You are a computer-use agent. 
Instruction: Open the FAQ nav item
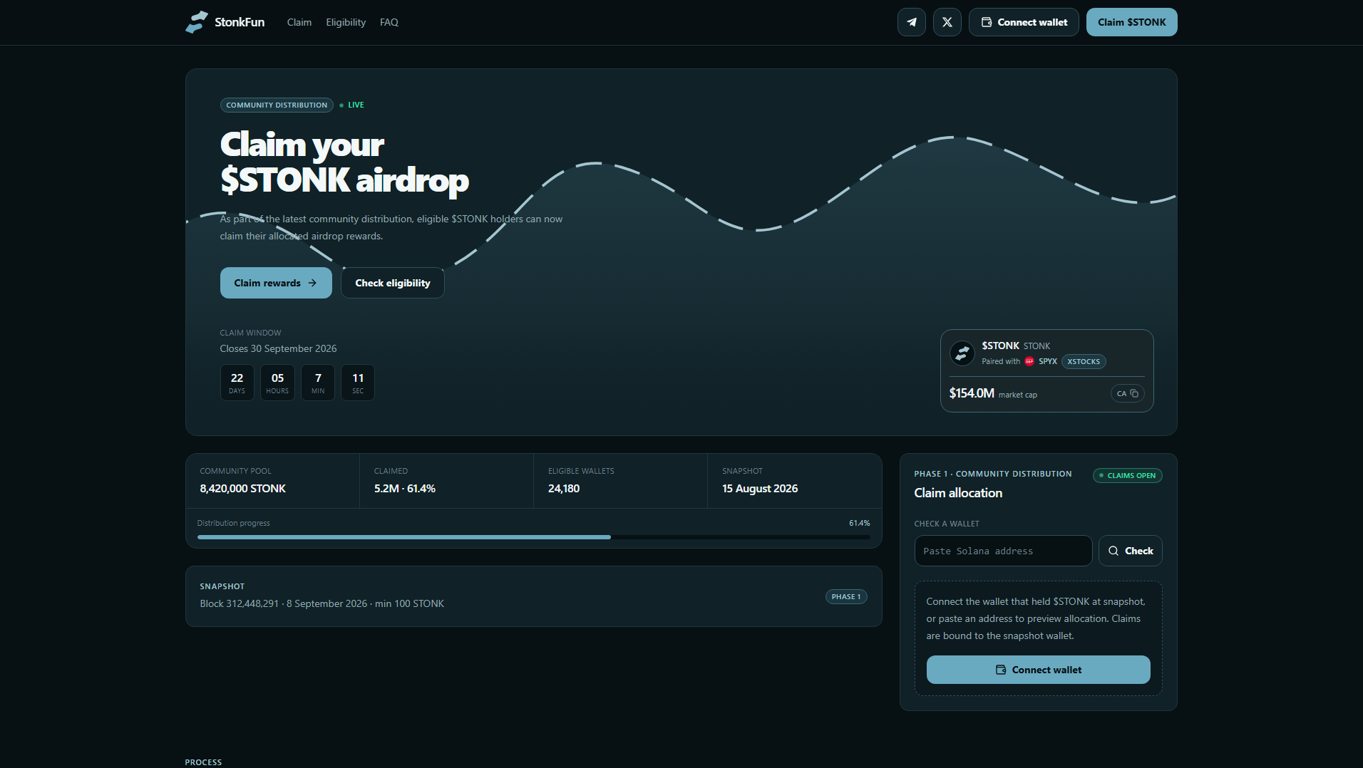click(389, 22)
